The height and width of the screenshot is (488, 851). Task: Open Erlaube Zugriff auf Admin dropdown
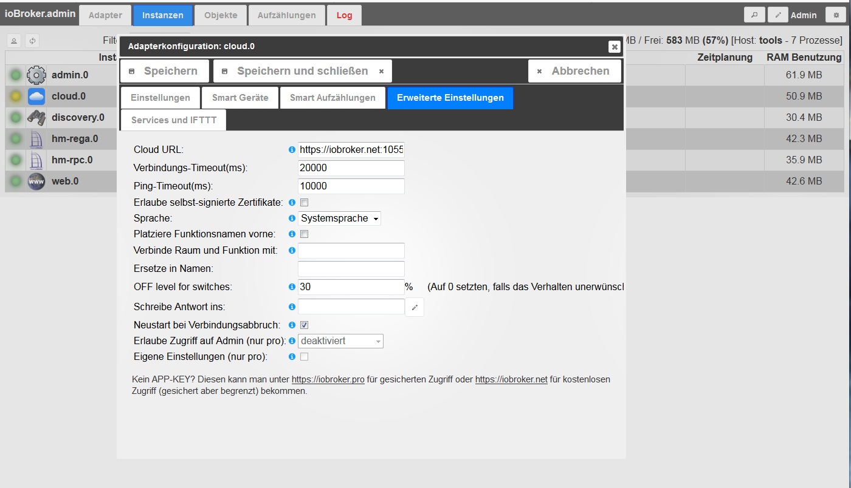point(341,341)
